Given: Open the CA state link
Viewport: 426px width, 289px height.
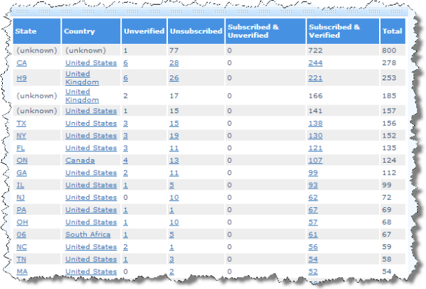Looking at the screenshot, I should coord(22,63).
